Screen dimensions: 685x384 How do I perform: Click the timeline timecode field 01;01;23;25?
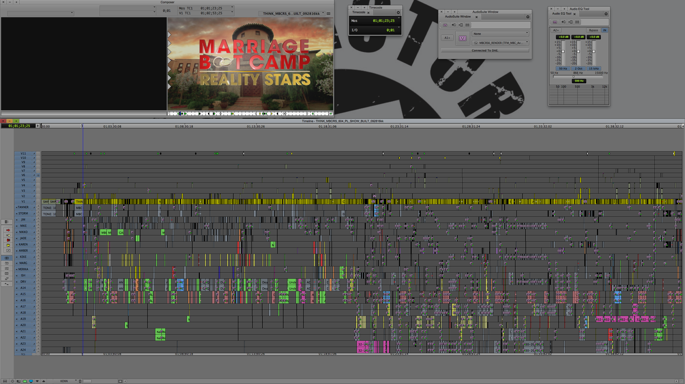[19, 126]
